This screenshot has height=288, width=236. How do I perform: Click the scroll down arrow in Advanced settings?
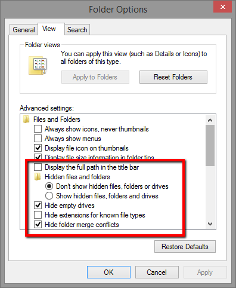(210, 224)
